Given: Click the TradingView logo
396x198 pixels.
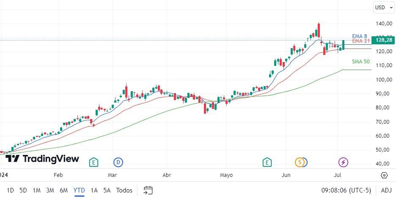Looking at the screenshot, I should (x=42, y=159).
